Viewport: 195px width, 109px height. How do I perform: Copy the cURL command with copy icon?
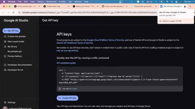tap(60, 89)
